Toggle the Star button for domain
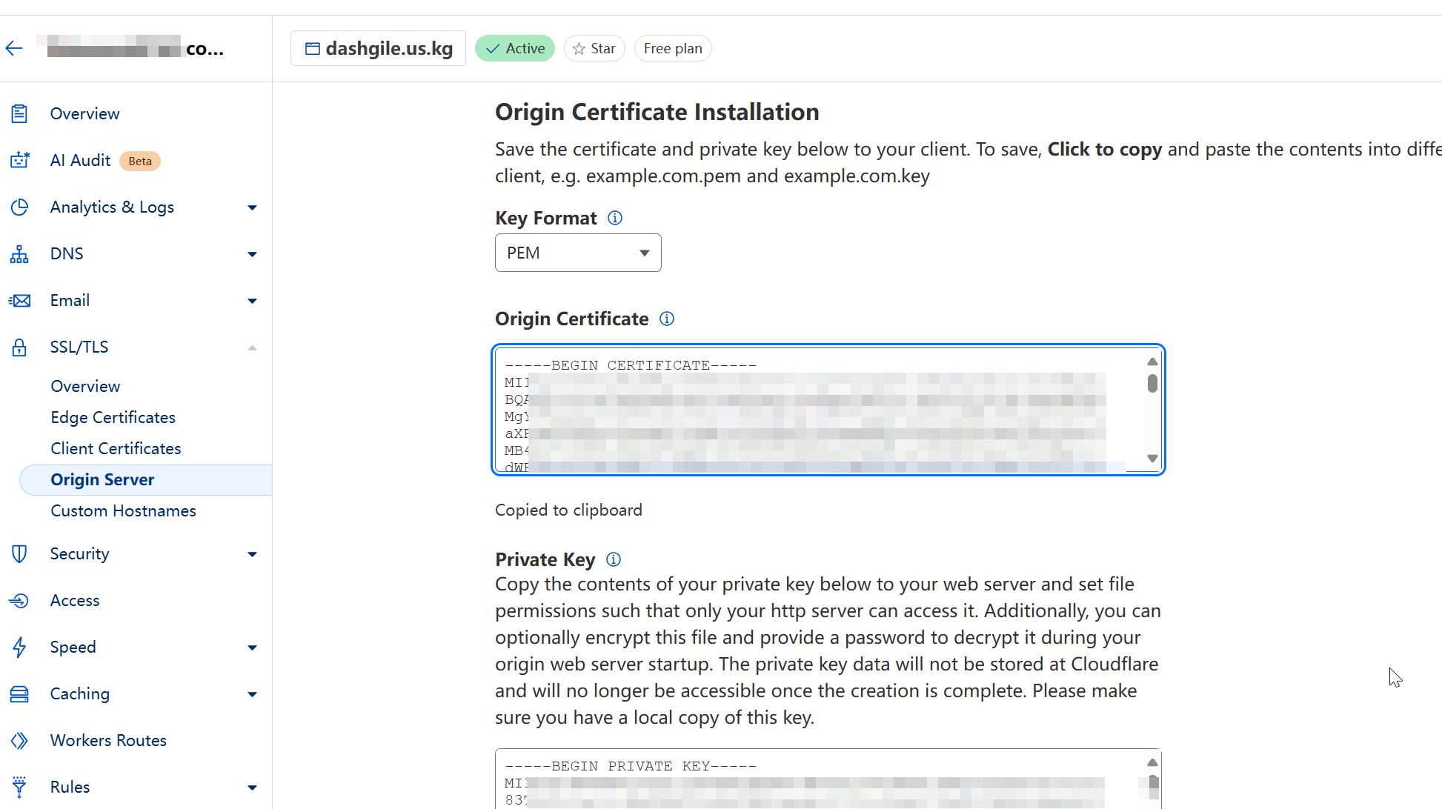The height and width of the screenshot is (809, 1442). pyautogui.click(x=594, y=49)
